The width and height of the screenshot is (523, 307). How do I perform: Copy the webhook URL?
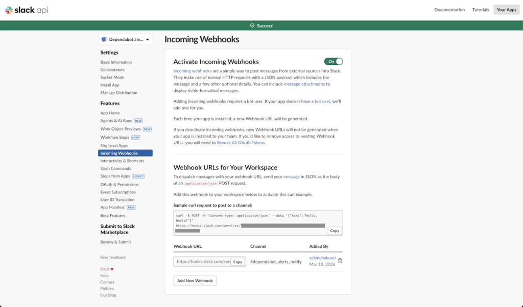coord(237,262)
